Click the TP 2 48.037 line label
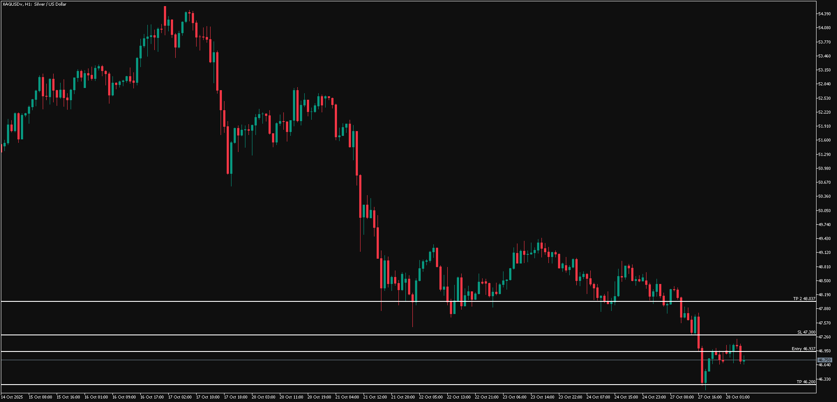The height and width of the screenshot is (402, 837). [x=804, y=299]
